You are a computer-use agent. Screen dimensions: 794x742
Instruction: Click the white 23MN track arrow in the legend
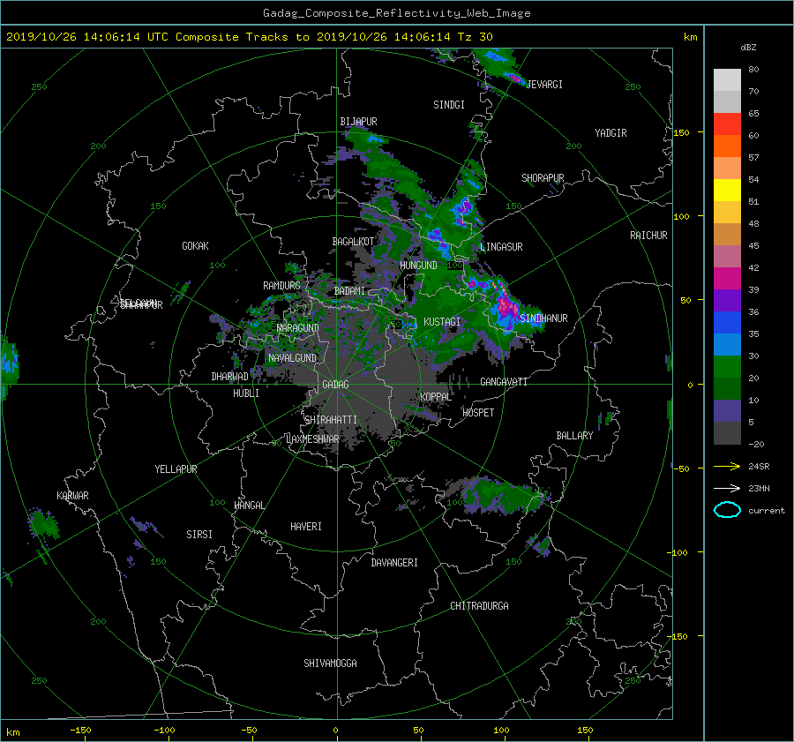coord(727,488)
